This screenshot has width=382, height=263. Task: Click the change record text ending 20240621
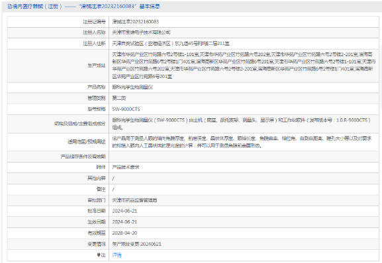tap(136, 244)
